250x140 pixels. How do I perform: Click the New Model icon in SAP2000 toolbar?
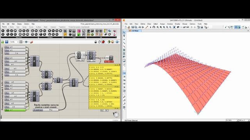(x=125, y=27)
